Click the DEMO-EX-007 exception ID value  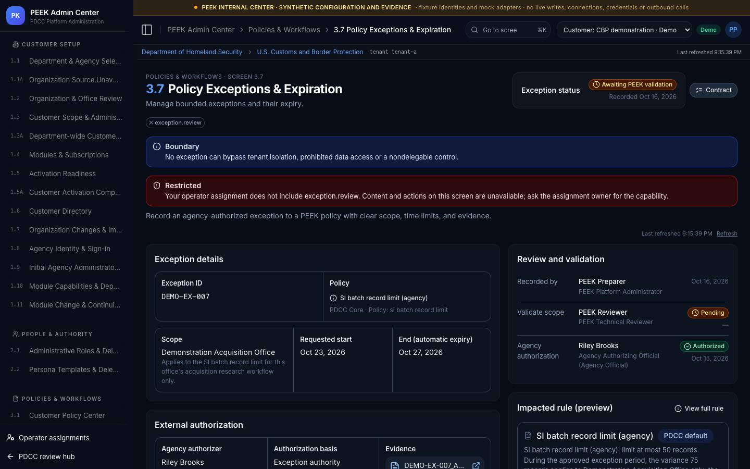point(185,297)
